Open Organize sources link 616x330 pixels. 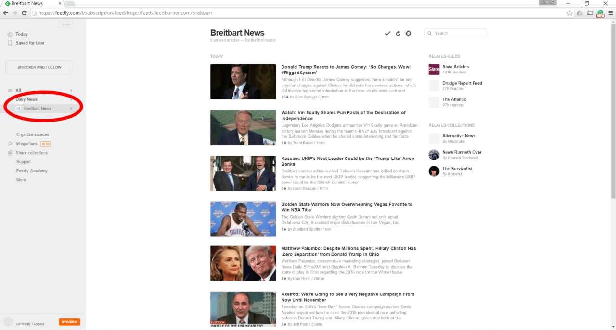(x=33, y=134)
